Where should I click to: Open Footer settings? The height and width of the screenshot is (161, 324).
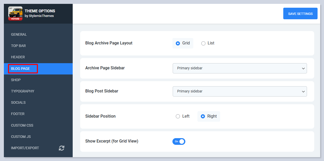[18, 114]
